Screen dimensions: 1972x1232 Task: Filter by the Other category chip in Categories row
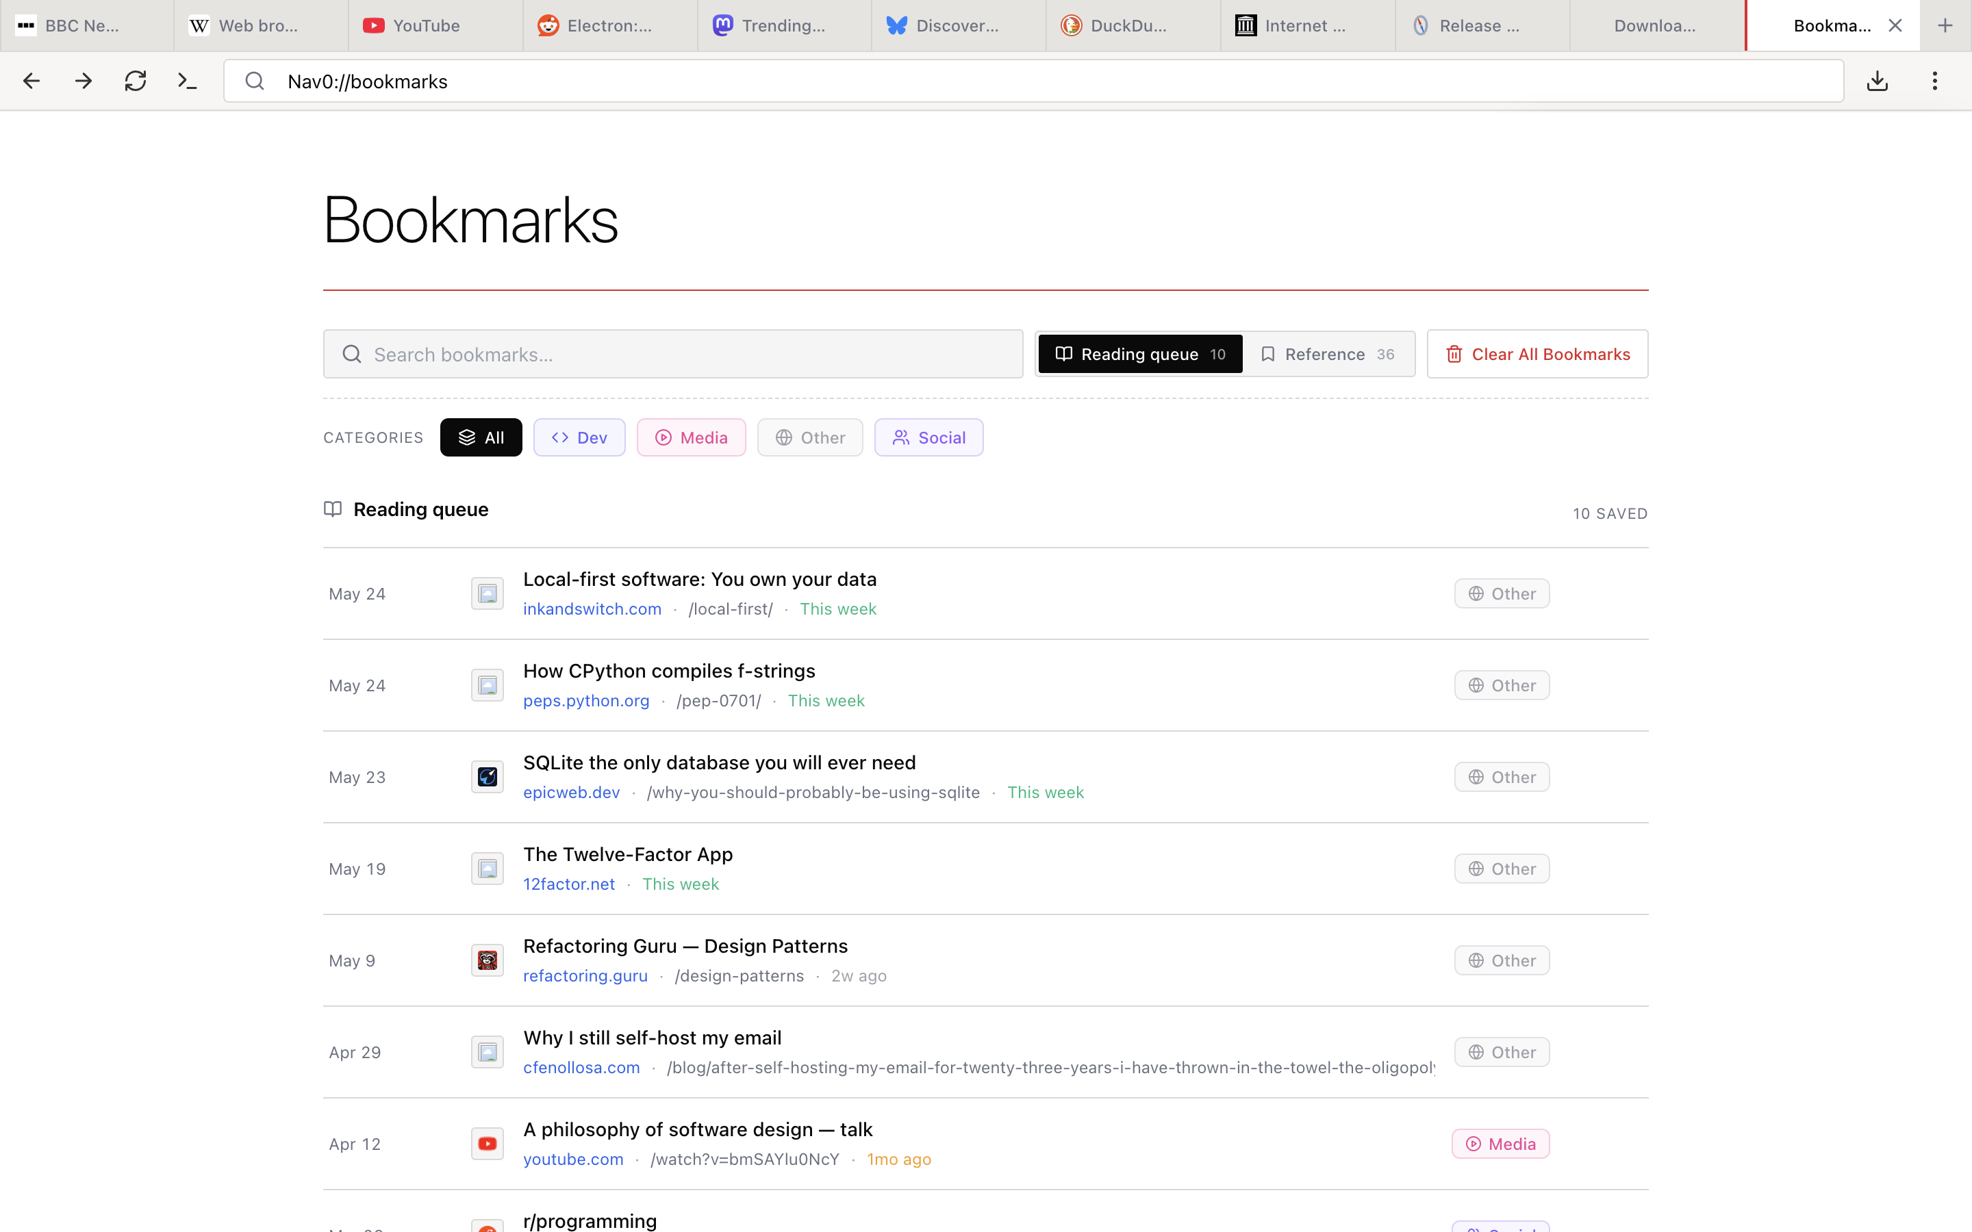[810, 437]
